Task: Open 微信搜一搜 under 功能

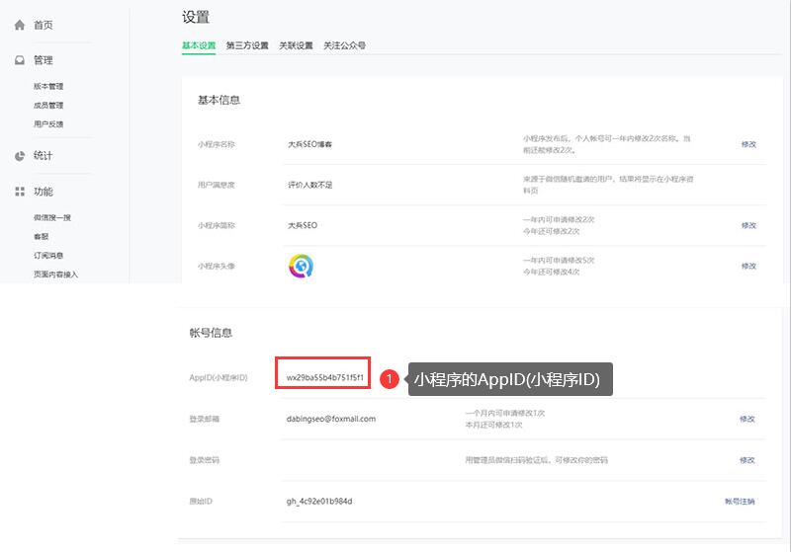Action: click(x=52, y=217)
